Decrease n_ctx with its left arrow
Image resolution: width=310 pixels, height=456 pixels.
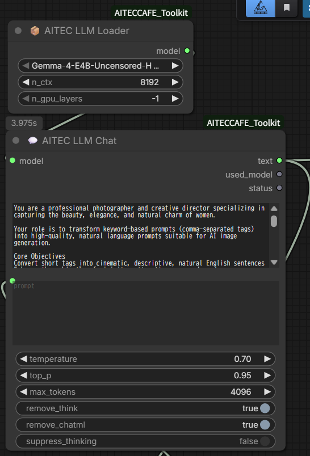(26, 82)
